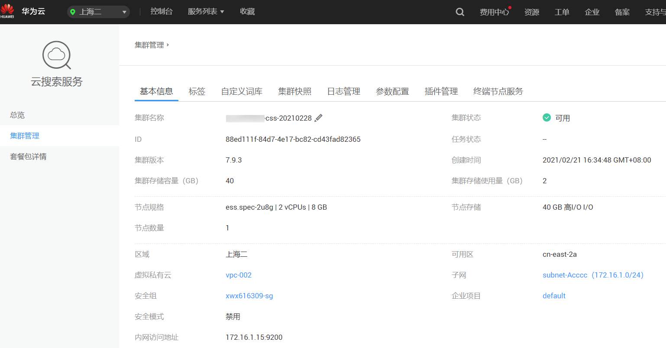Viewport: 666px width, 348px height.
Task: Click the 可用 status text
Action: point(563,118)
